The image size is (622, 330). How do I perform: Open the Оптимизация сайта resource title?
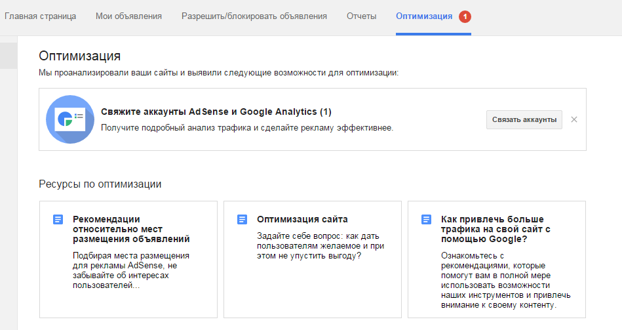coord(302,219)
